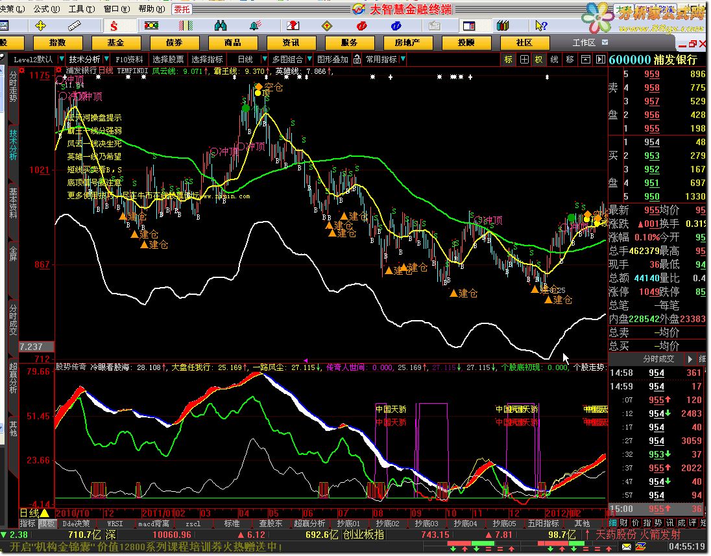Click the alarm bell alert icon

pyautogui.click(x=256, y=26)
